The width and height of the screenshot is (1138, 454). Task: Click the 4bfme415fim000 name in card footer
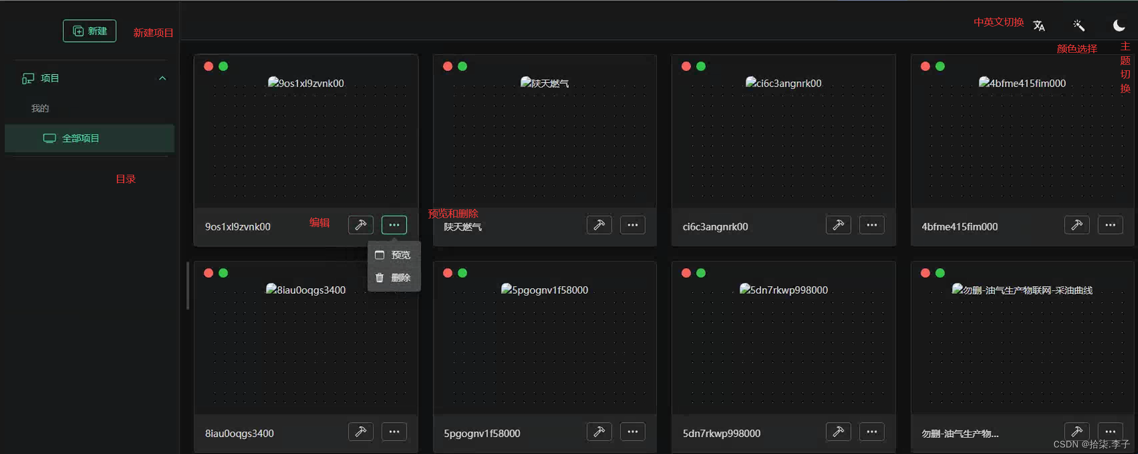pos(960,227)
